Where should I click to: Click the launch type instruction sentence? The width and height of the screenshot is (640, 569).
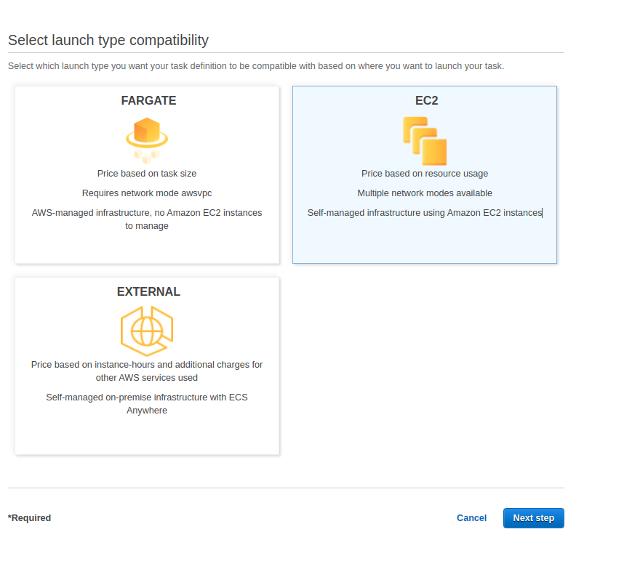256,66
